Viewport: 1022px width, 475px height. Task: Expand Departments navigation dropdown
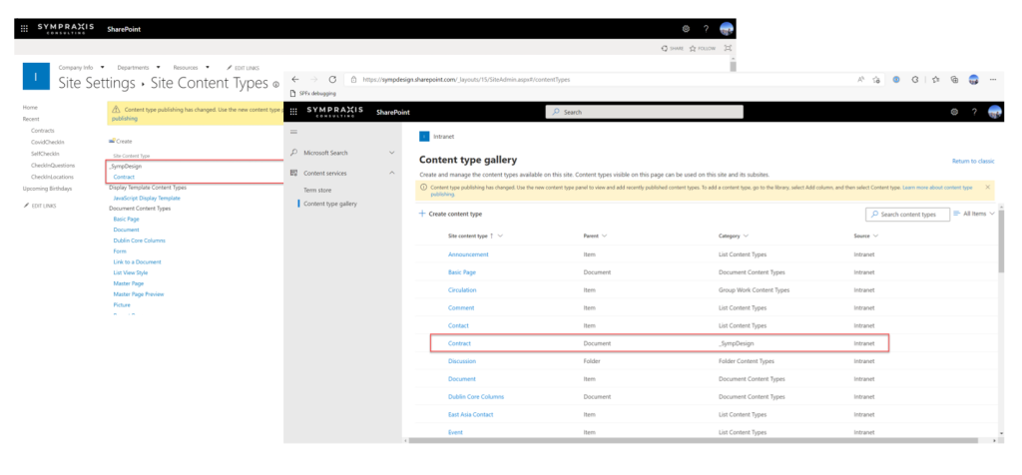[x=159, y=67]
